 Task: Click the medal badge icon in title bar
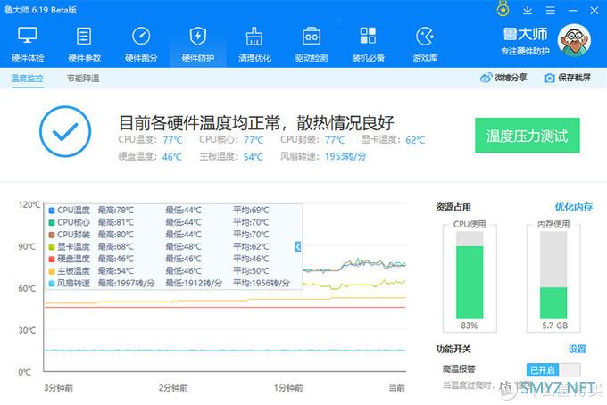503,9
